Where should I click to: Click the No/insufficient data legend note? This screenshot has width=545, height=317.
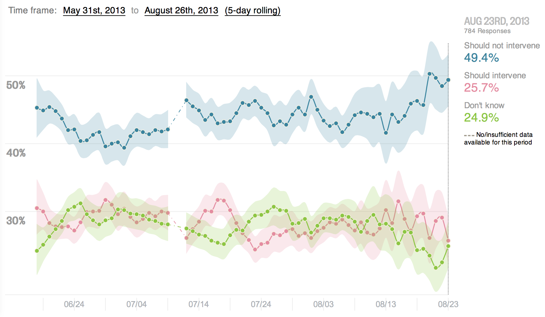point(498,138)
